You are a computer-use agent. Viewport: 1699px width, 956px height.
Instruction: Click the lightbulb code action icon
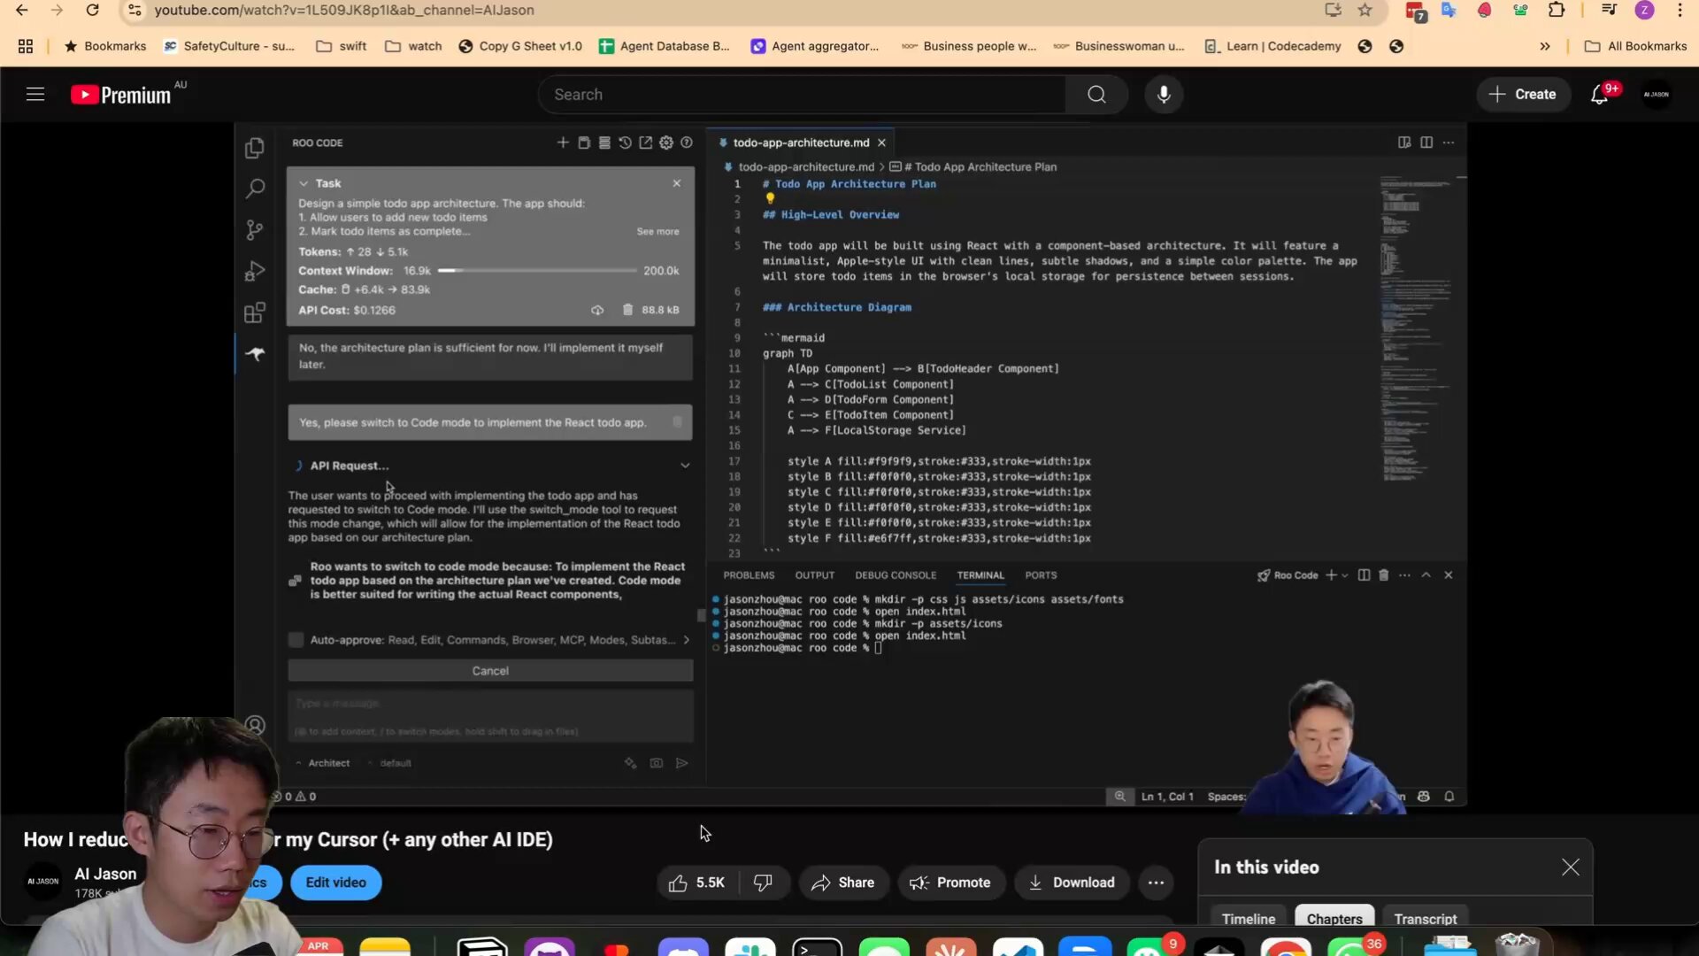(770, 198)
